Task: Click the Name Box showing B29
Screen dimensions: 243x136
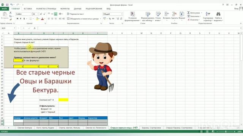Action: (8, 28)
